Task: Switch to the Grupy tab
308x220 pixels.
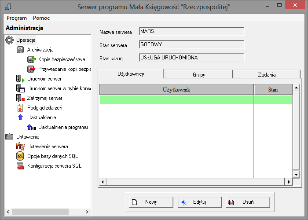Action: [x=199, y=75]
